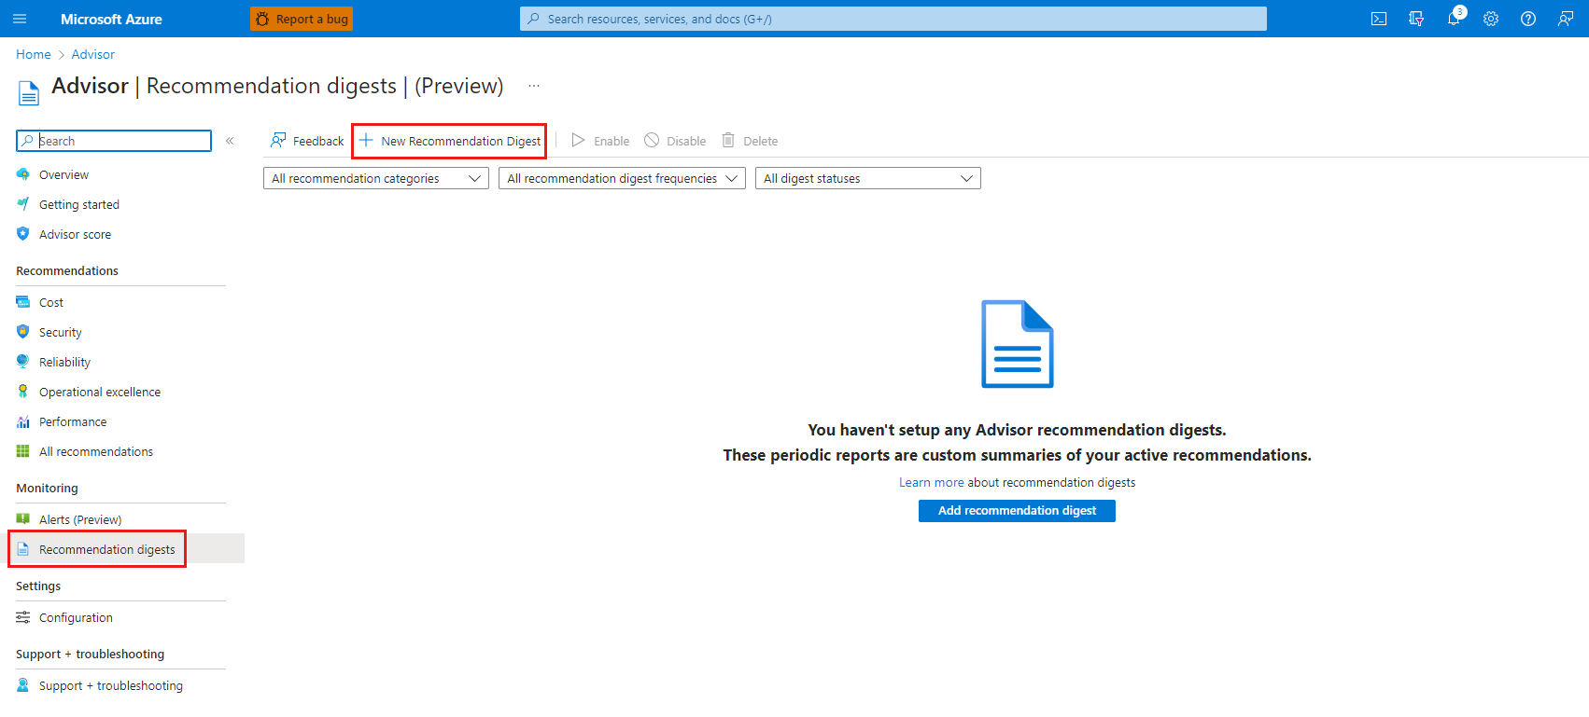Click the Advisor breadcrumb link
Screen dimensions: 1589x717
[x=93, y=54]
